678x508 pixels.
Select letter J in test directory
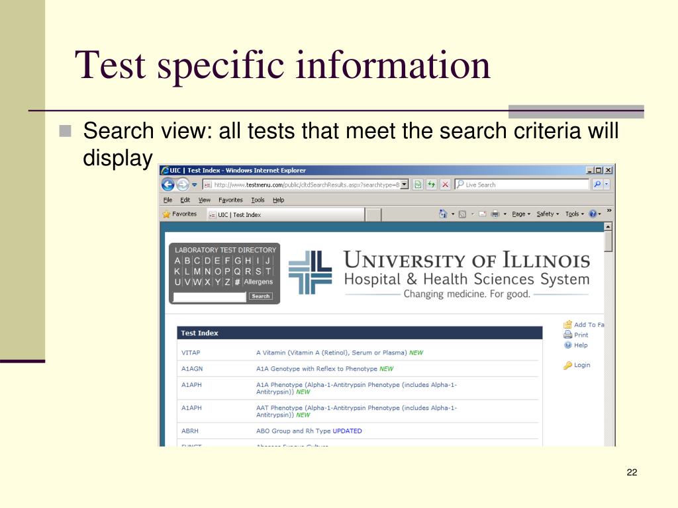click(x=267, y=261)
